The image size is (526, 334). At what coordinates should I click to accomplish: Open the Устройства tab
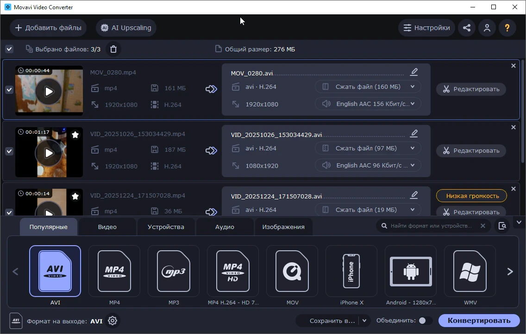tap(166, 227)
